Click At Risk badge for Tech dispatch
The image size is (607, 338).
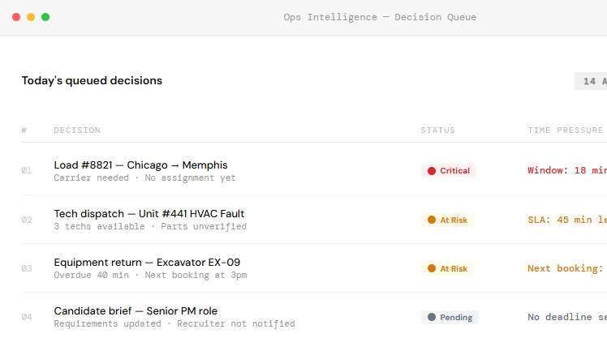(448, 220)
